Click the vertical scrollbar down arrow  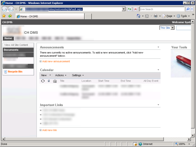192,135
